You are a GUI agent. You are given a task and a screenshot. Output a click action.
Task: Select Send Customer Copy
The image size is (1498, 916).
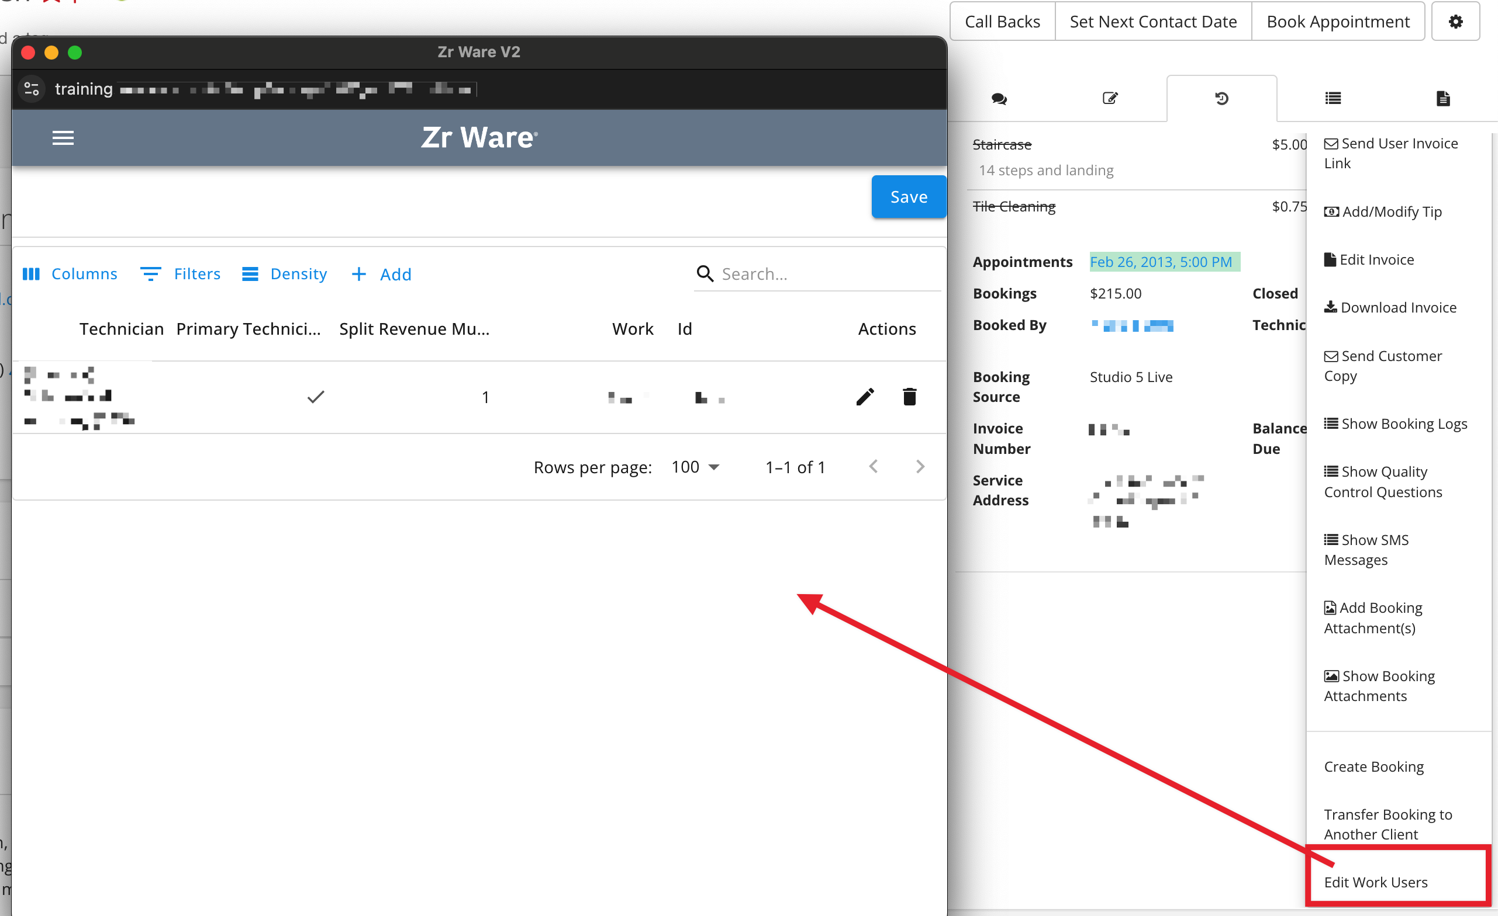(x=1383, y=366)
